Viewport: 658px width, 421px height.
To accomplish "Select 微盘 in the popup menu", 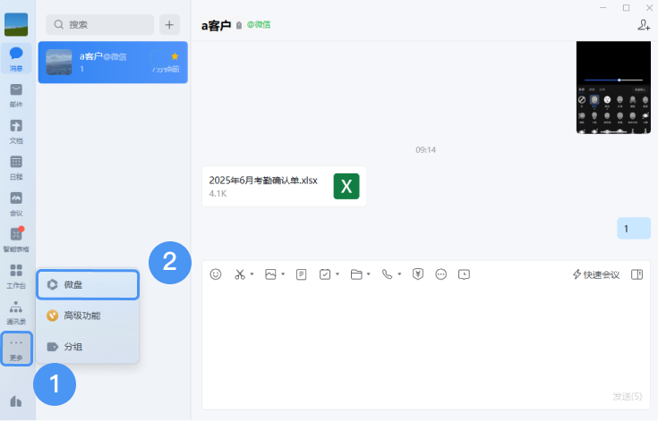I will 88,285.
